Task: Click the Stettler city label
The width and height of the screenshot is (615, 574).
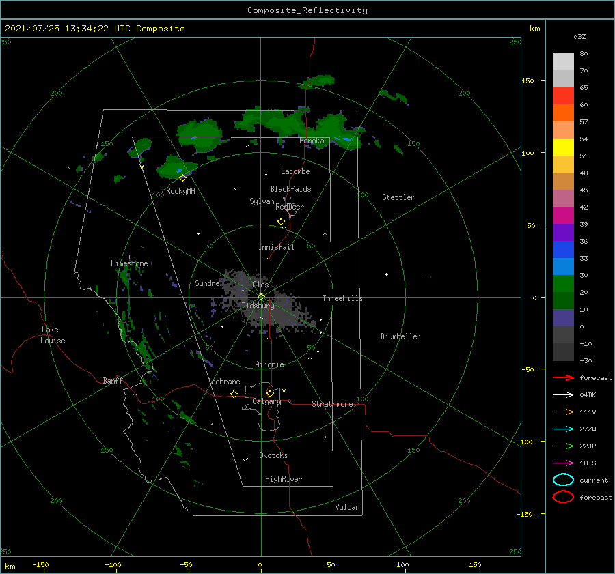Action: click(398, 197)
